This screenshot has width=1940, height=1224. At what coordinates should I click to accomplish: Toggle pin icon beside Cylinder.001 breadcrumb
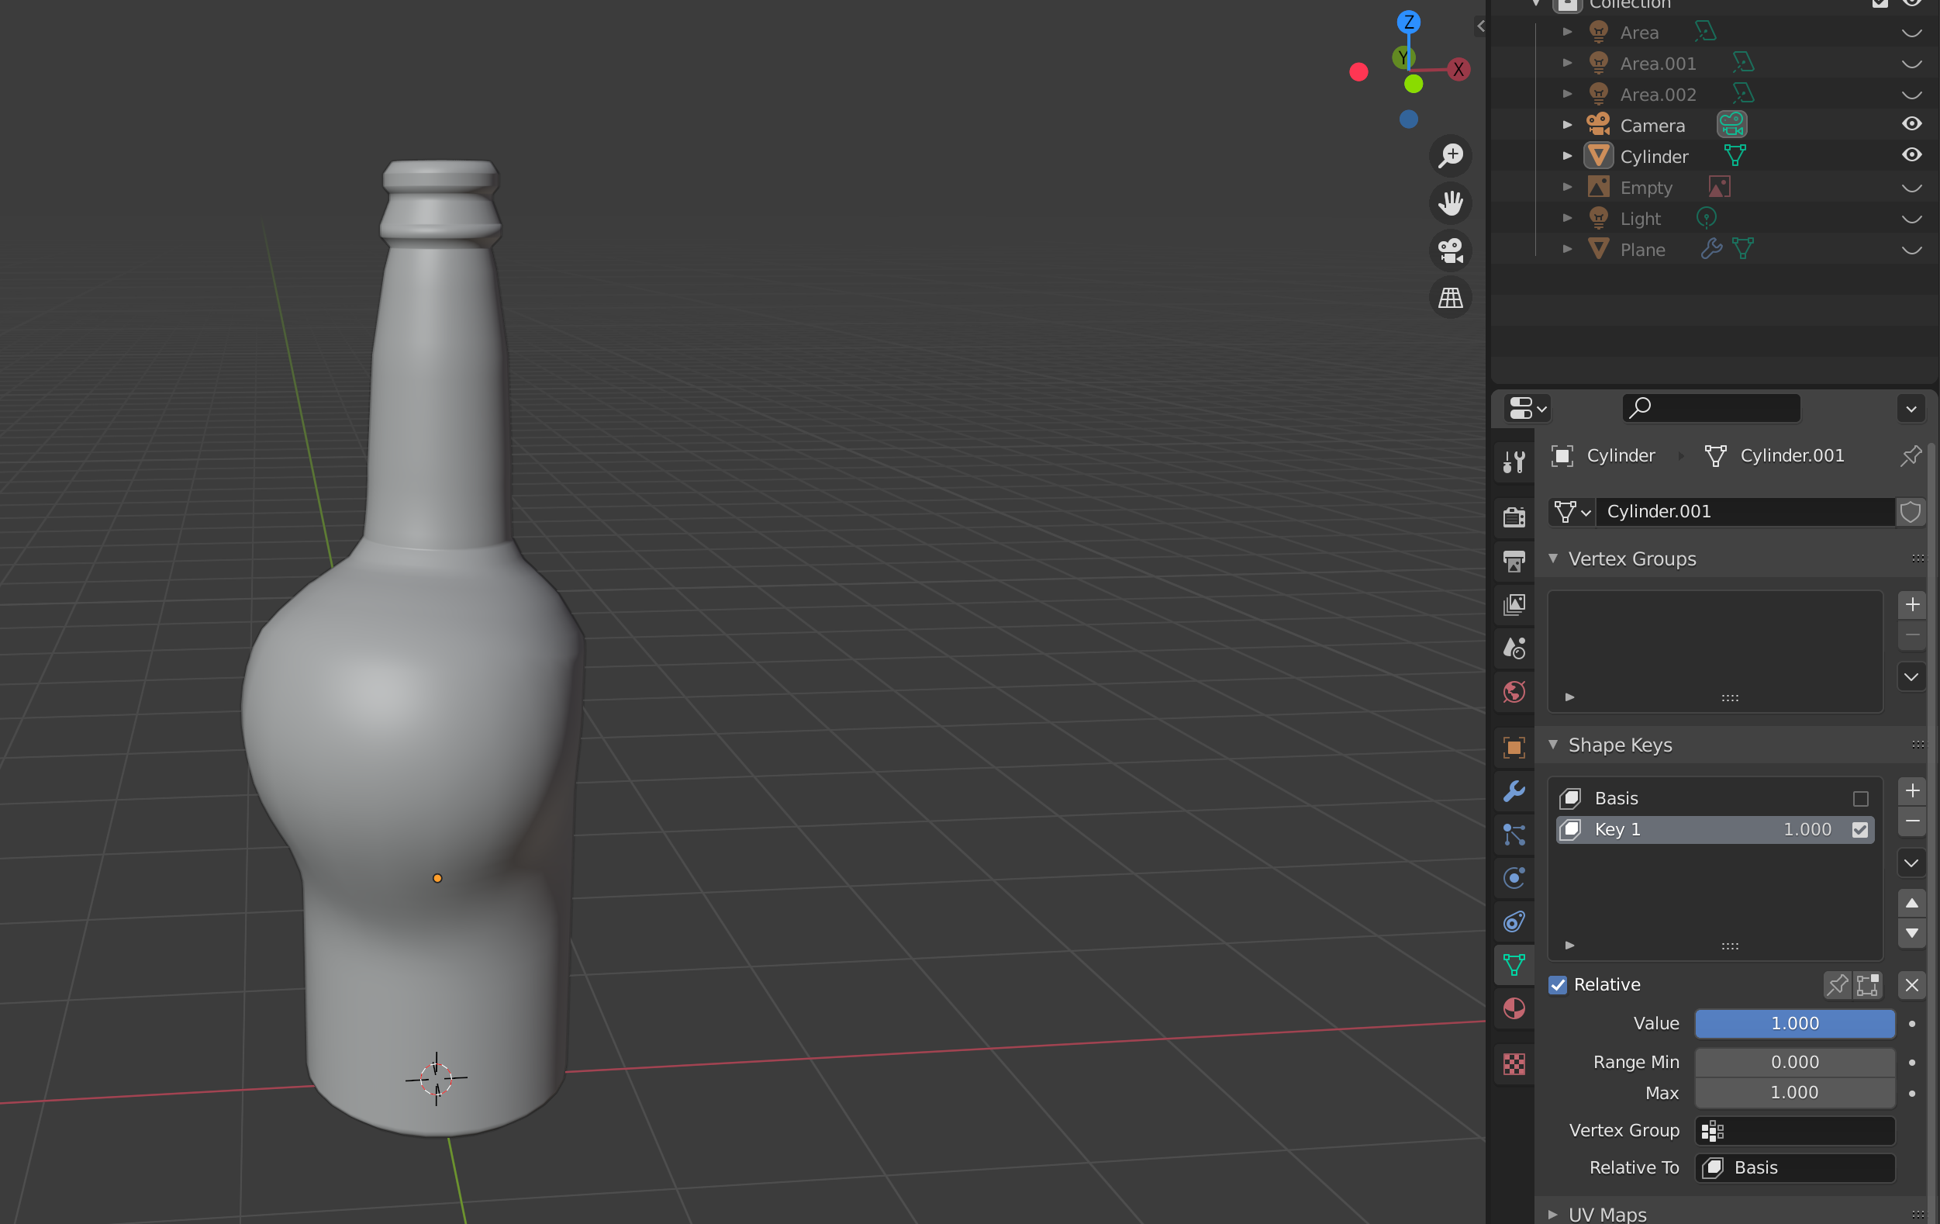(1911, 456)
